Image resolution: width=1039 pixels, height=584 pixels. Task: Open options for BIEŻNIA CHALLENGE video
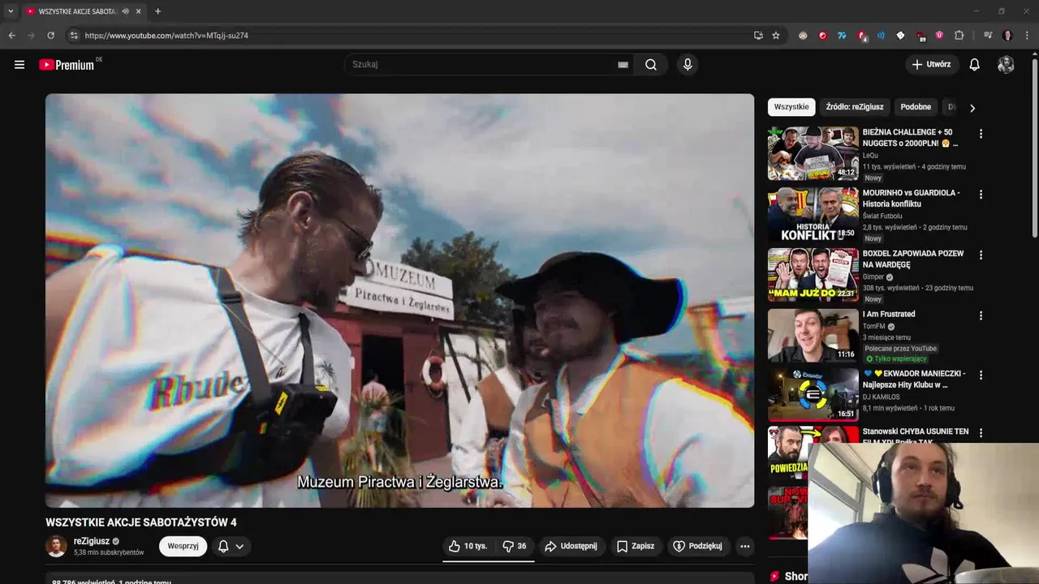[981, 134]
